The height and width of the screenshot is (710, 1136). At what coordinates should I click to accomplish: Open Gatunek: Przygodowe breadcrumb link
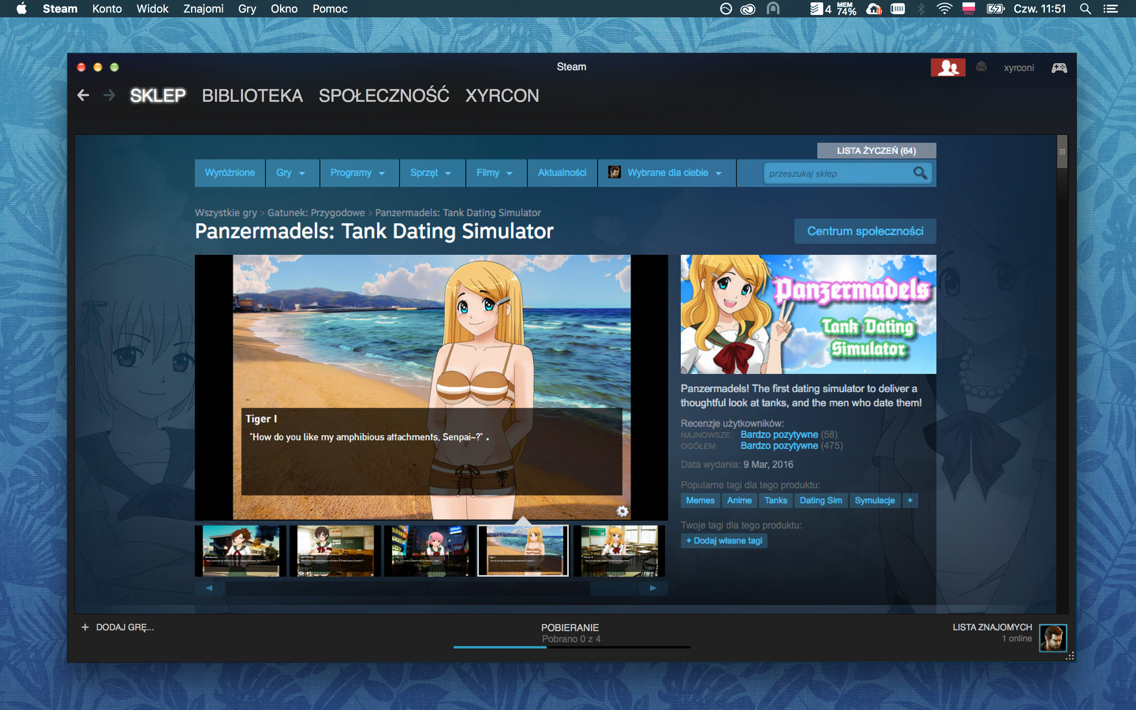(316, 213)
